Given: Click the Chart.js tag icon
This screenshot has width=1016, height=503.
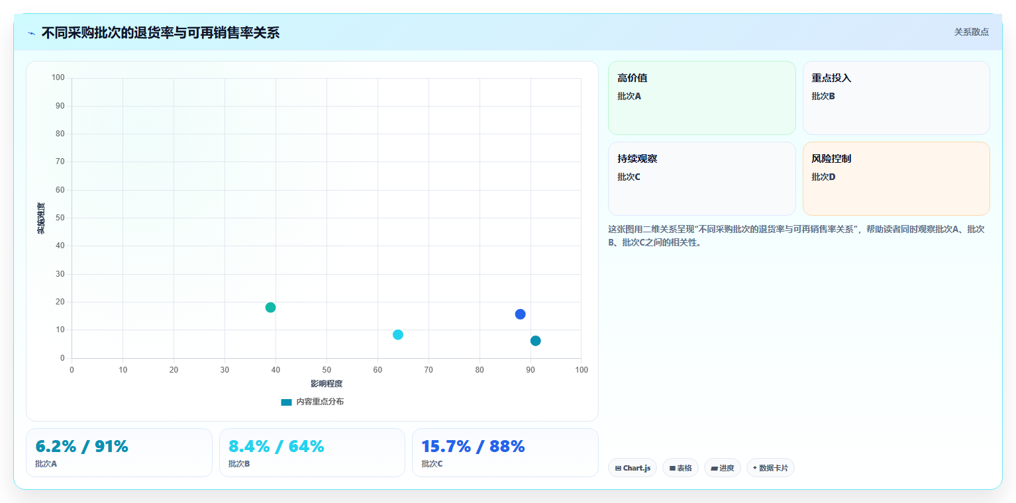Looking at the screenshot, I should 618,468.
